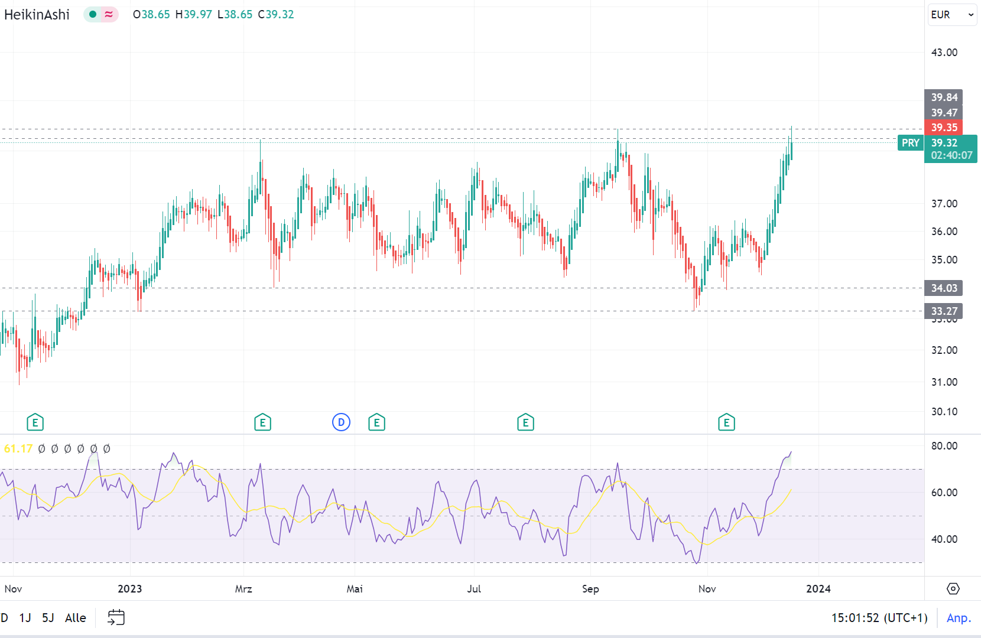Click the 61.17 indicator value

point(18,448)
